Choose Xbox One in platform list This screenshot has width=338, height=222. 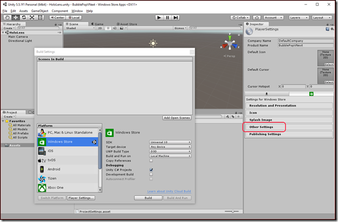coord(68,187)
